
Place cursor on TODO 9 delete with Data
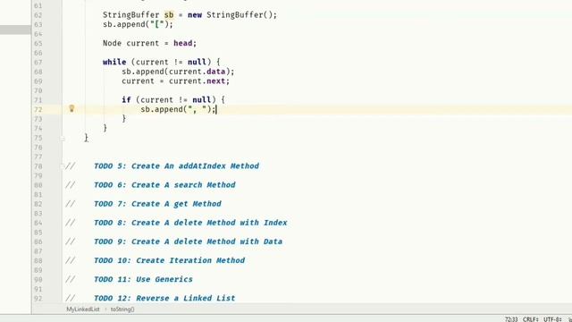pos(188,241)
